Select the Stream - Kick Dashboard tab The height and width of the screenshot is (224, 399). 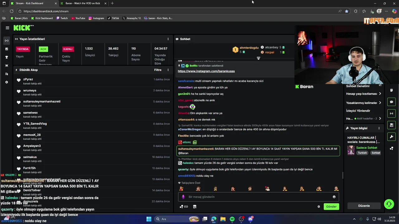[x=34, y=3]
